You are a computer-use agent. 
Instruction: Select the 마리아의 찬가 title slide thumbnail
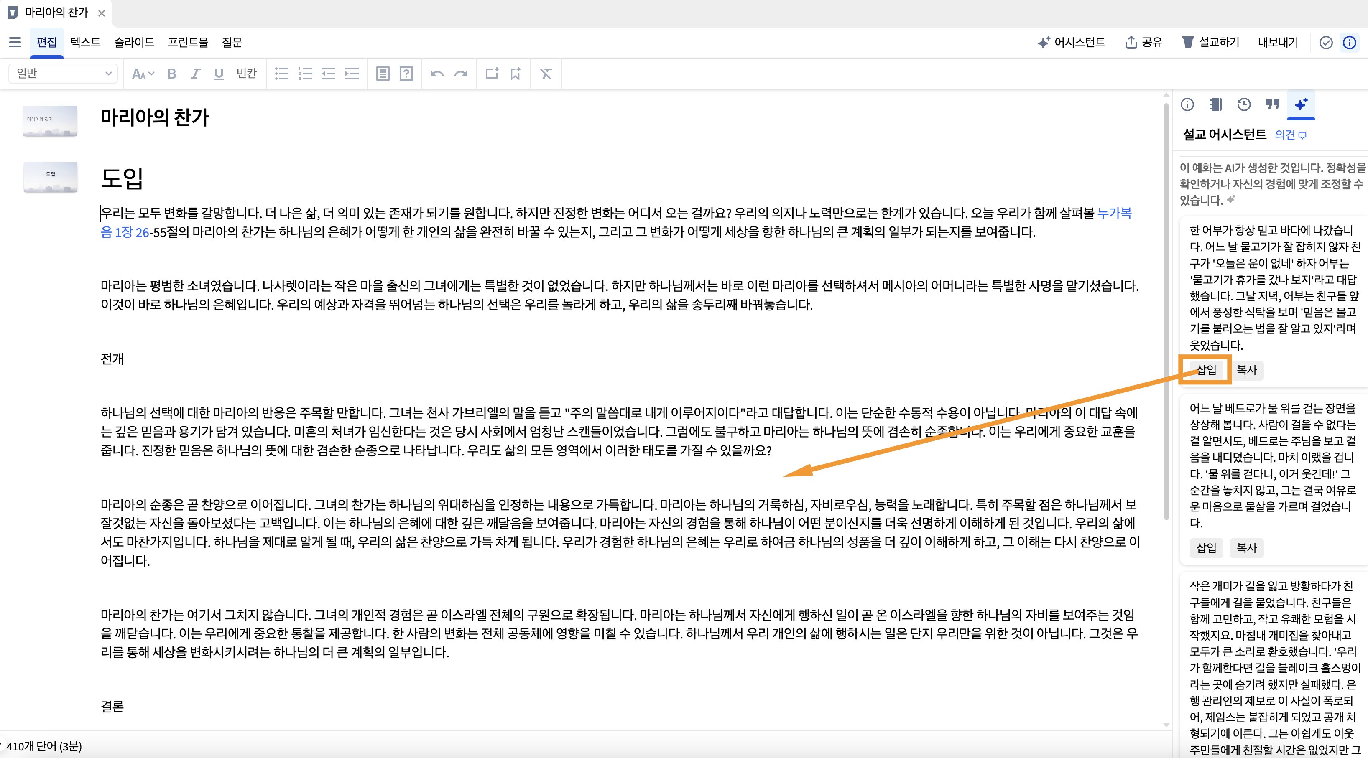point(50,121)
